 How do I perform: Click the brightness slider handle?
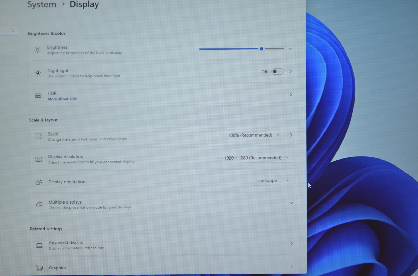pos(261,49)
